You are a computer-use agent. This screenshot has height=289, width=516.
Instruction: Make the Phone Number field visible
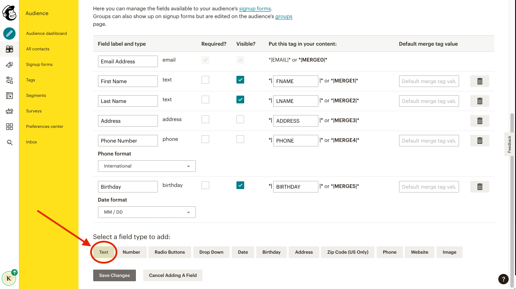tap(240, 139)
